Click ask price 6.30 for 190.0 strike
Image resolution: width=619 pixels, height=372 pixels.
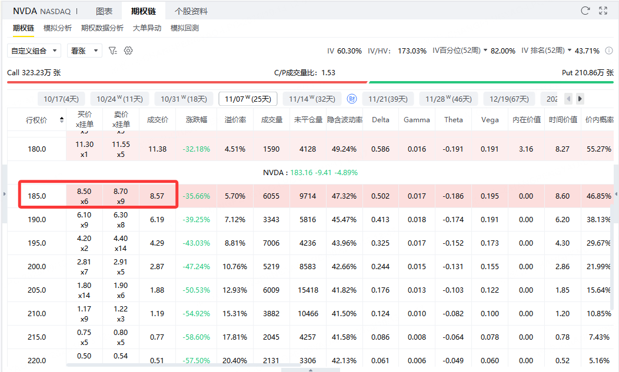(121, 215)
